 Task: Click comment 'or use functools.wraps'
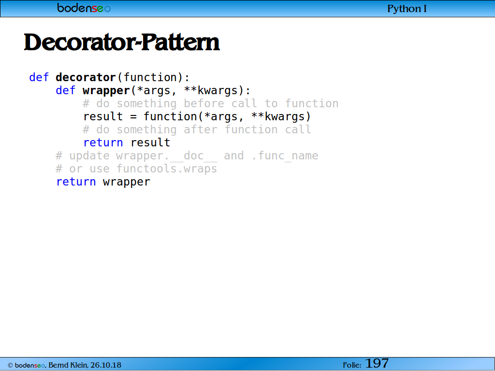point(136,169)
